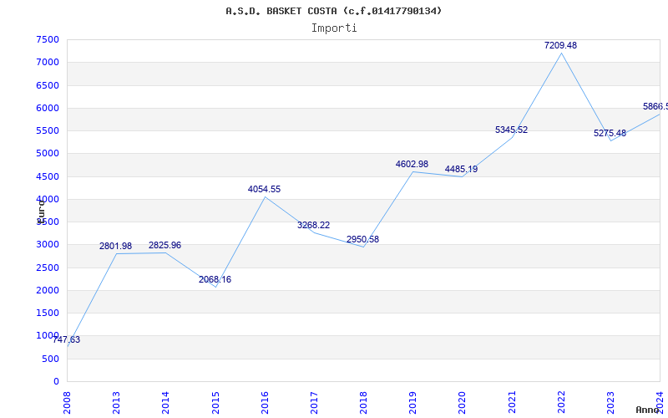This screenshot has width=668, height=418.
Task: Click the rotated Euro axis title
Action: 41,212
